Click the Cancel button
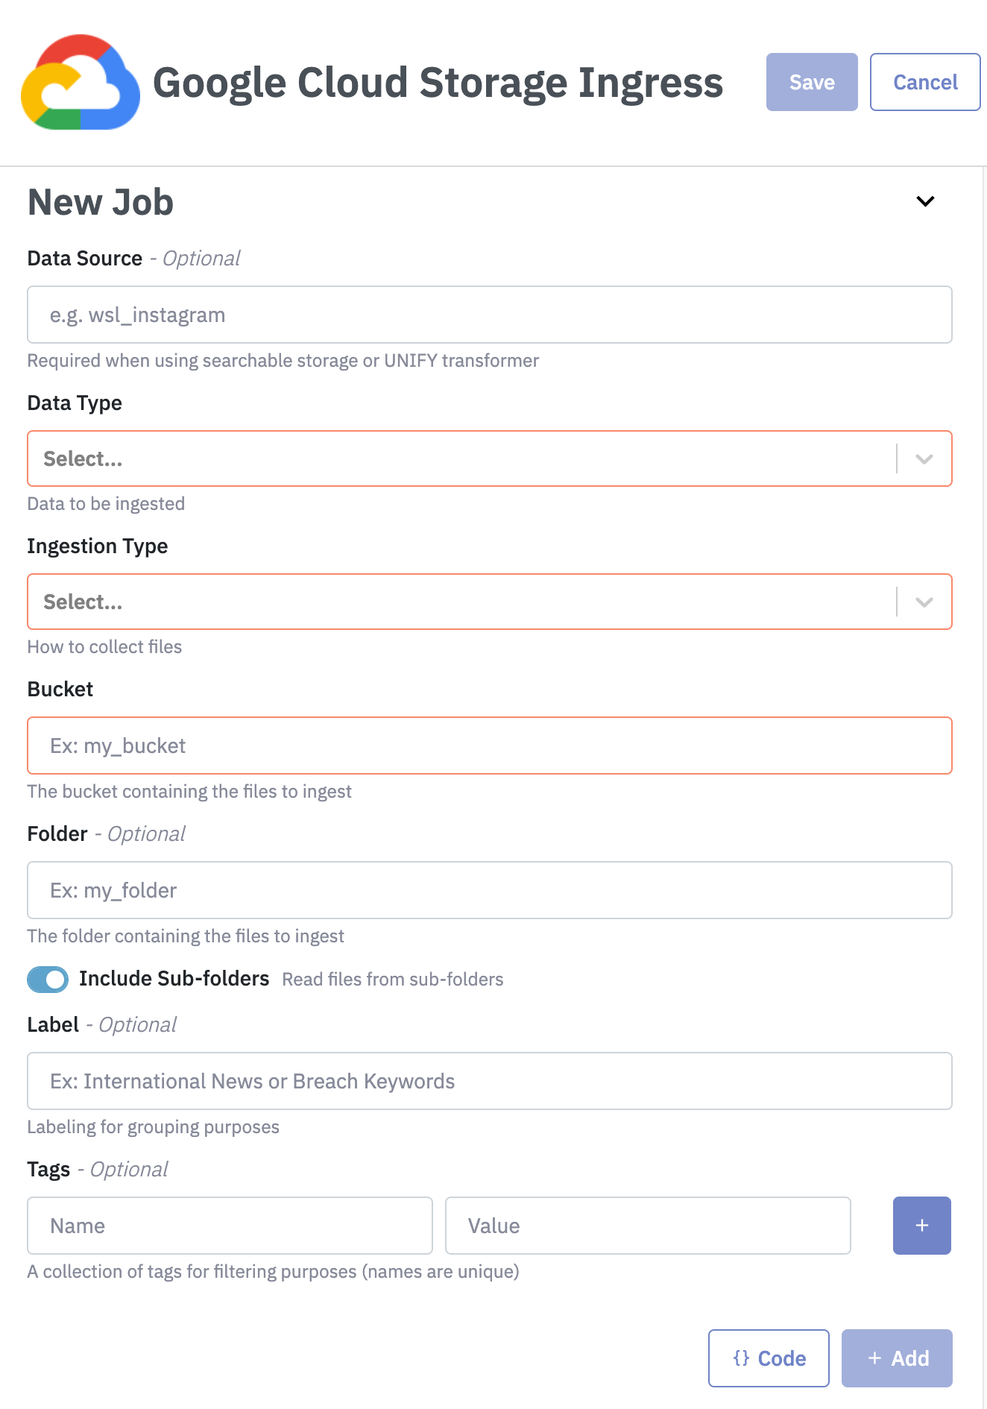 (x=924, y=82)
